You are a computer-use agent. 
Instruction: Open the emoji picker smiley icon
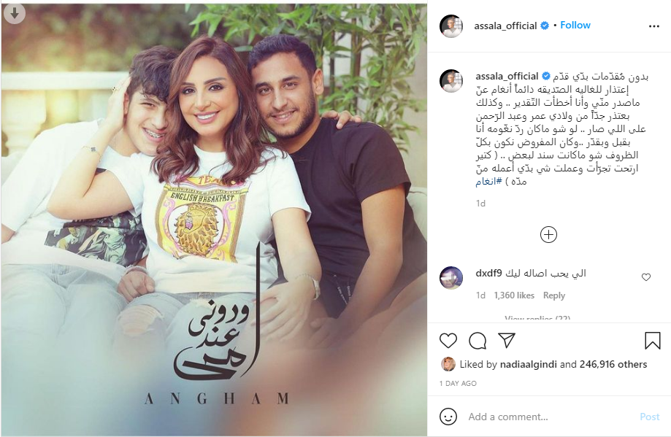point(448,417)
